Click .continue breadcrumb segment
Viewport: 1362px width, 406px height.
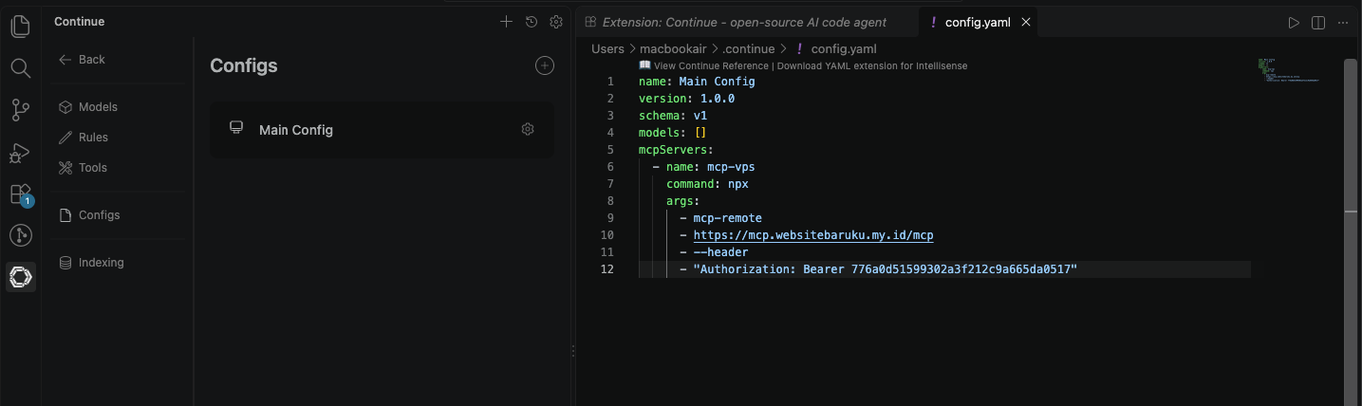[x=749, y=48]
